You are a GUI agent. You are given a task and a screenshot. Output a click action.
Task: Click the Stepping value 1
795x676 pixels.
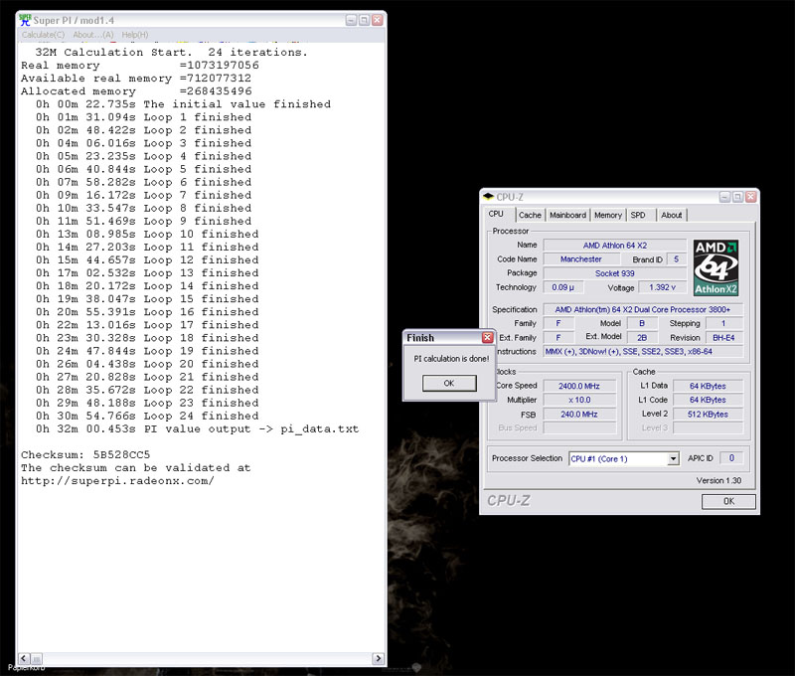723,323
